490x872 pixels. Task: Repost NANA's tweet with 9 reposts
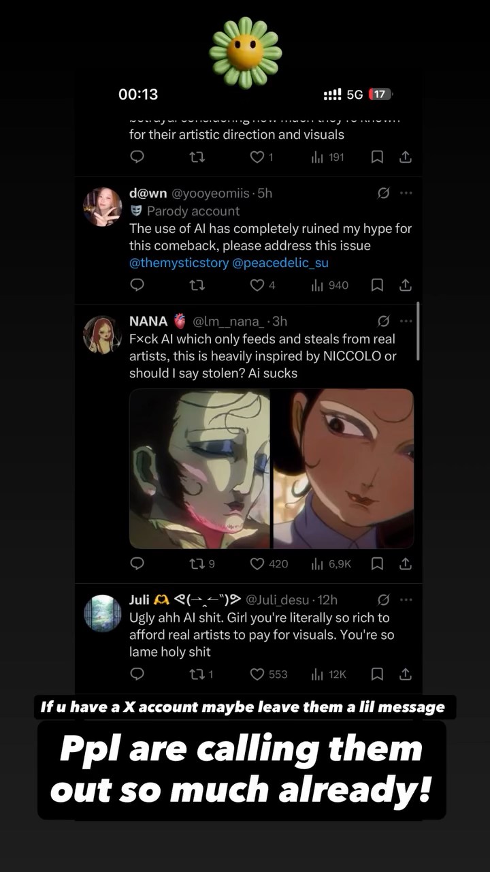tap(197, 564)
